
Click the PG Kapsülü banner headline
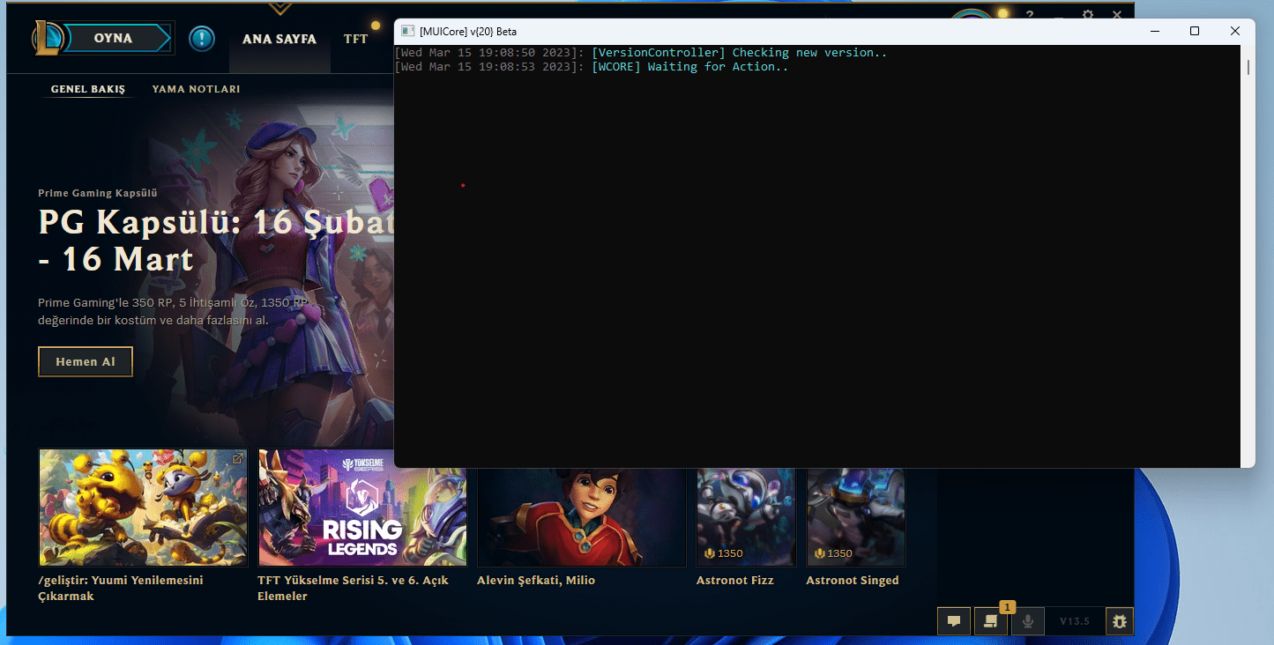coord(216,241)
